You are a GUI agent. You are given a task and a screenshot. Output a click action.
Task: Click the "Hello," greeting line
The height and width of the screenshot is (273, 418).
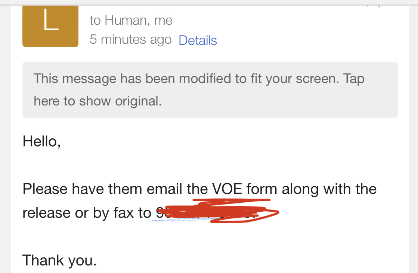pyautogui.click(x=41, y=141)
